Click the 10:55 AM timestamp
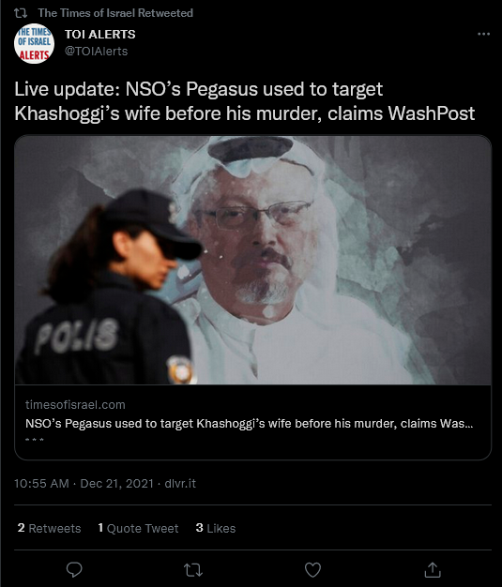 41,483
